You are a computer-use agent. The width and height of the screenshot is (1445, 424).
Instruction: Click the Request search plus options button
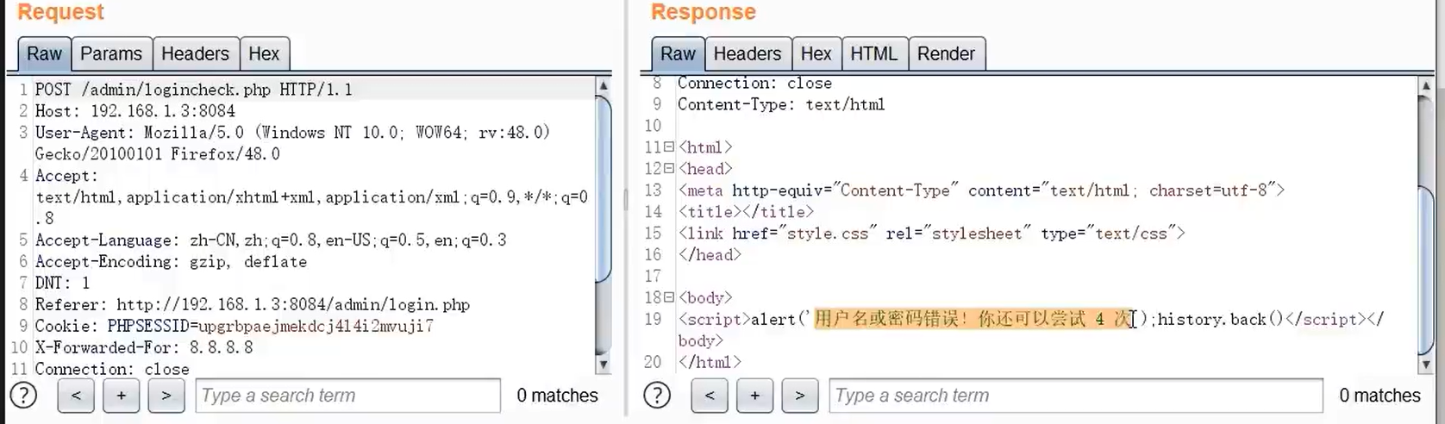(122, 396)
